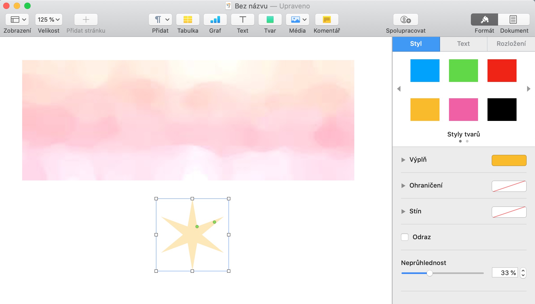Open the Tvar shape picker
Screen dimensions: 535x304
tap(270, 20)
